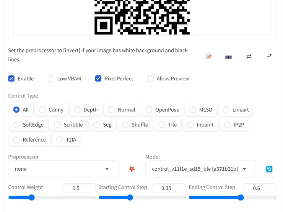
Task: Click the Starting Control Step slider
Action: click(x=142, y=197)
